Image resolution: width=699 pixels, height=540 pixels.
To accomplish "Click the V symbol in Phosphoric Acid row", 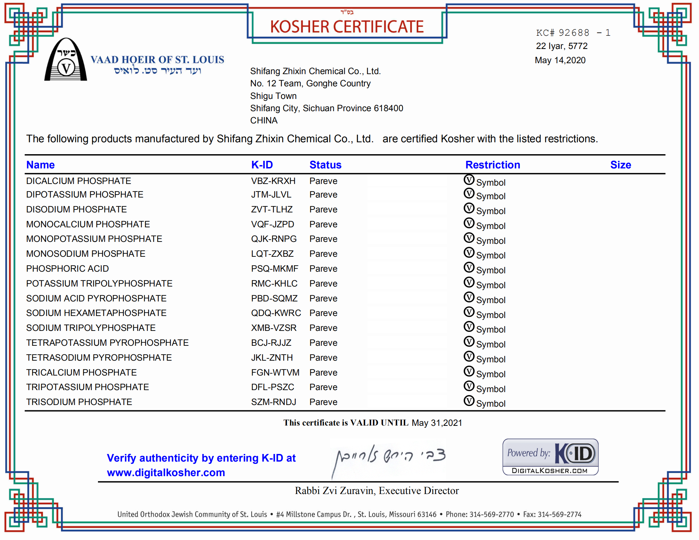I will click(469, 267).
